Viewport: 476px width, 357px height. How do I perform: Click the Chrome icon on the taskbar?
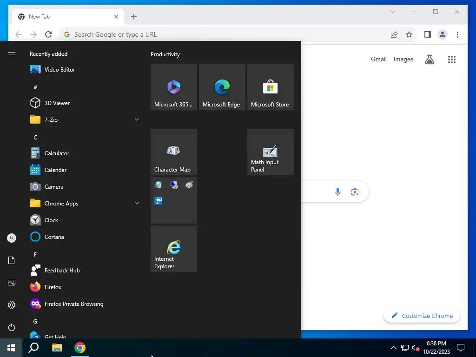click(80, 348)
